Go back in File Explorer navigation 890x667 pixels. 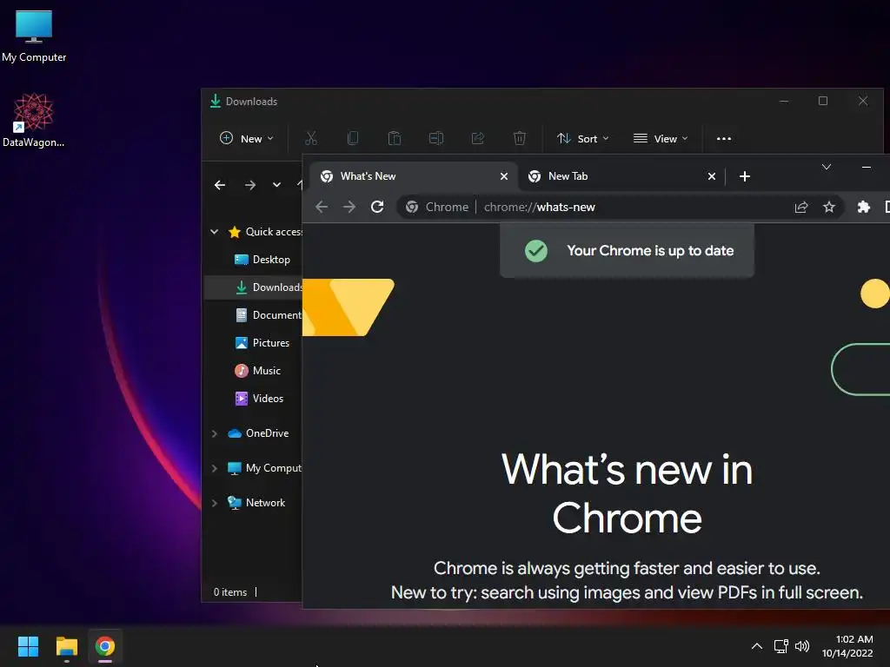[220, 185]
